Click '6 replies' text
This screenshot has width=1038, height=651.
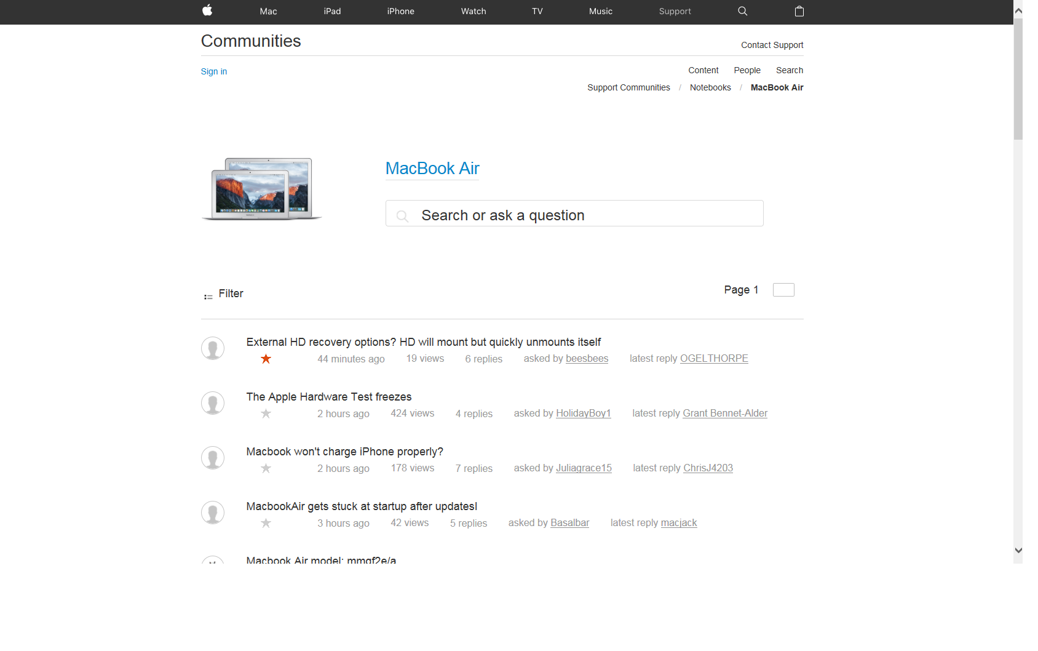[484, 359]
